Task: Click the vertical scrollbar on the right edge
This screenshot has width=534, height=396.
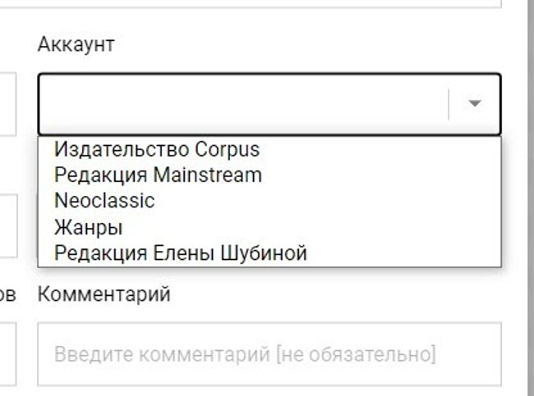Action: (x=530, y=198)
